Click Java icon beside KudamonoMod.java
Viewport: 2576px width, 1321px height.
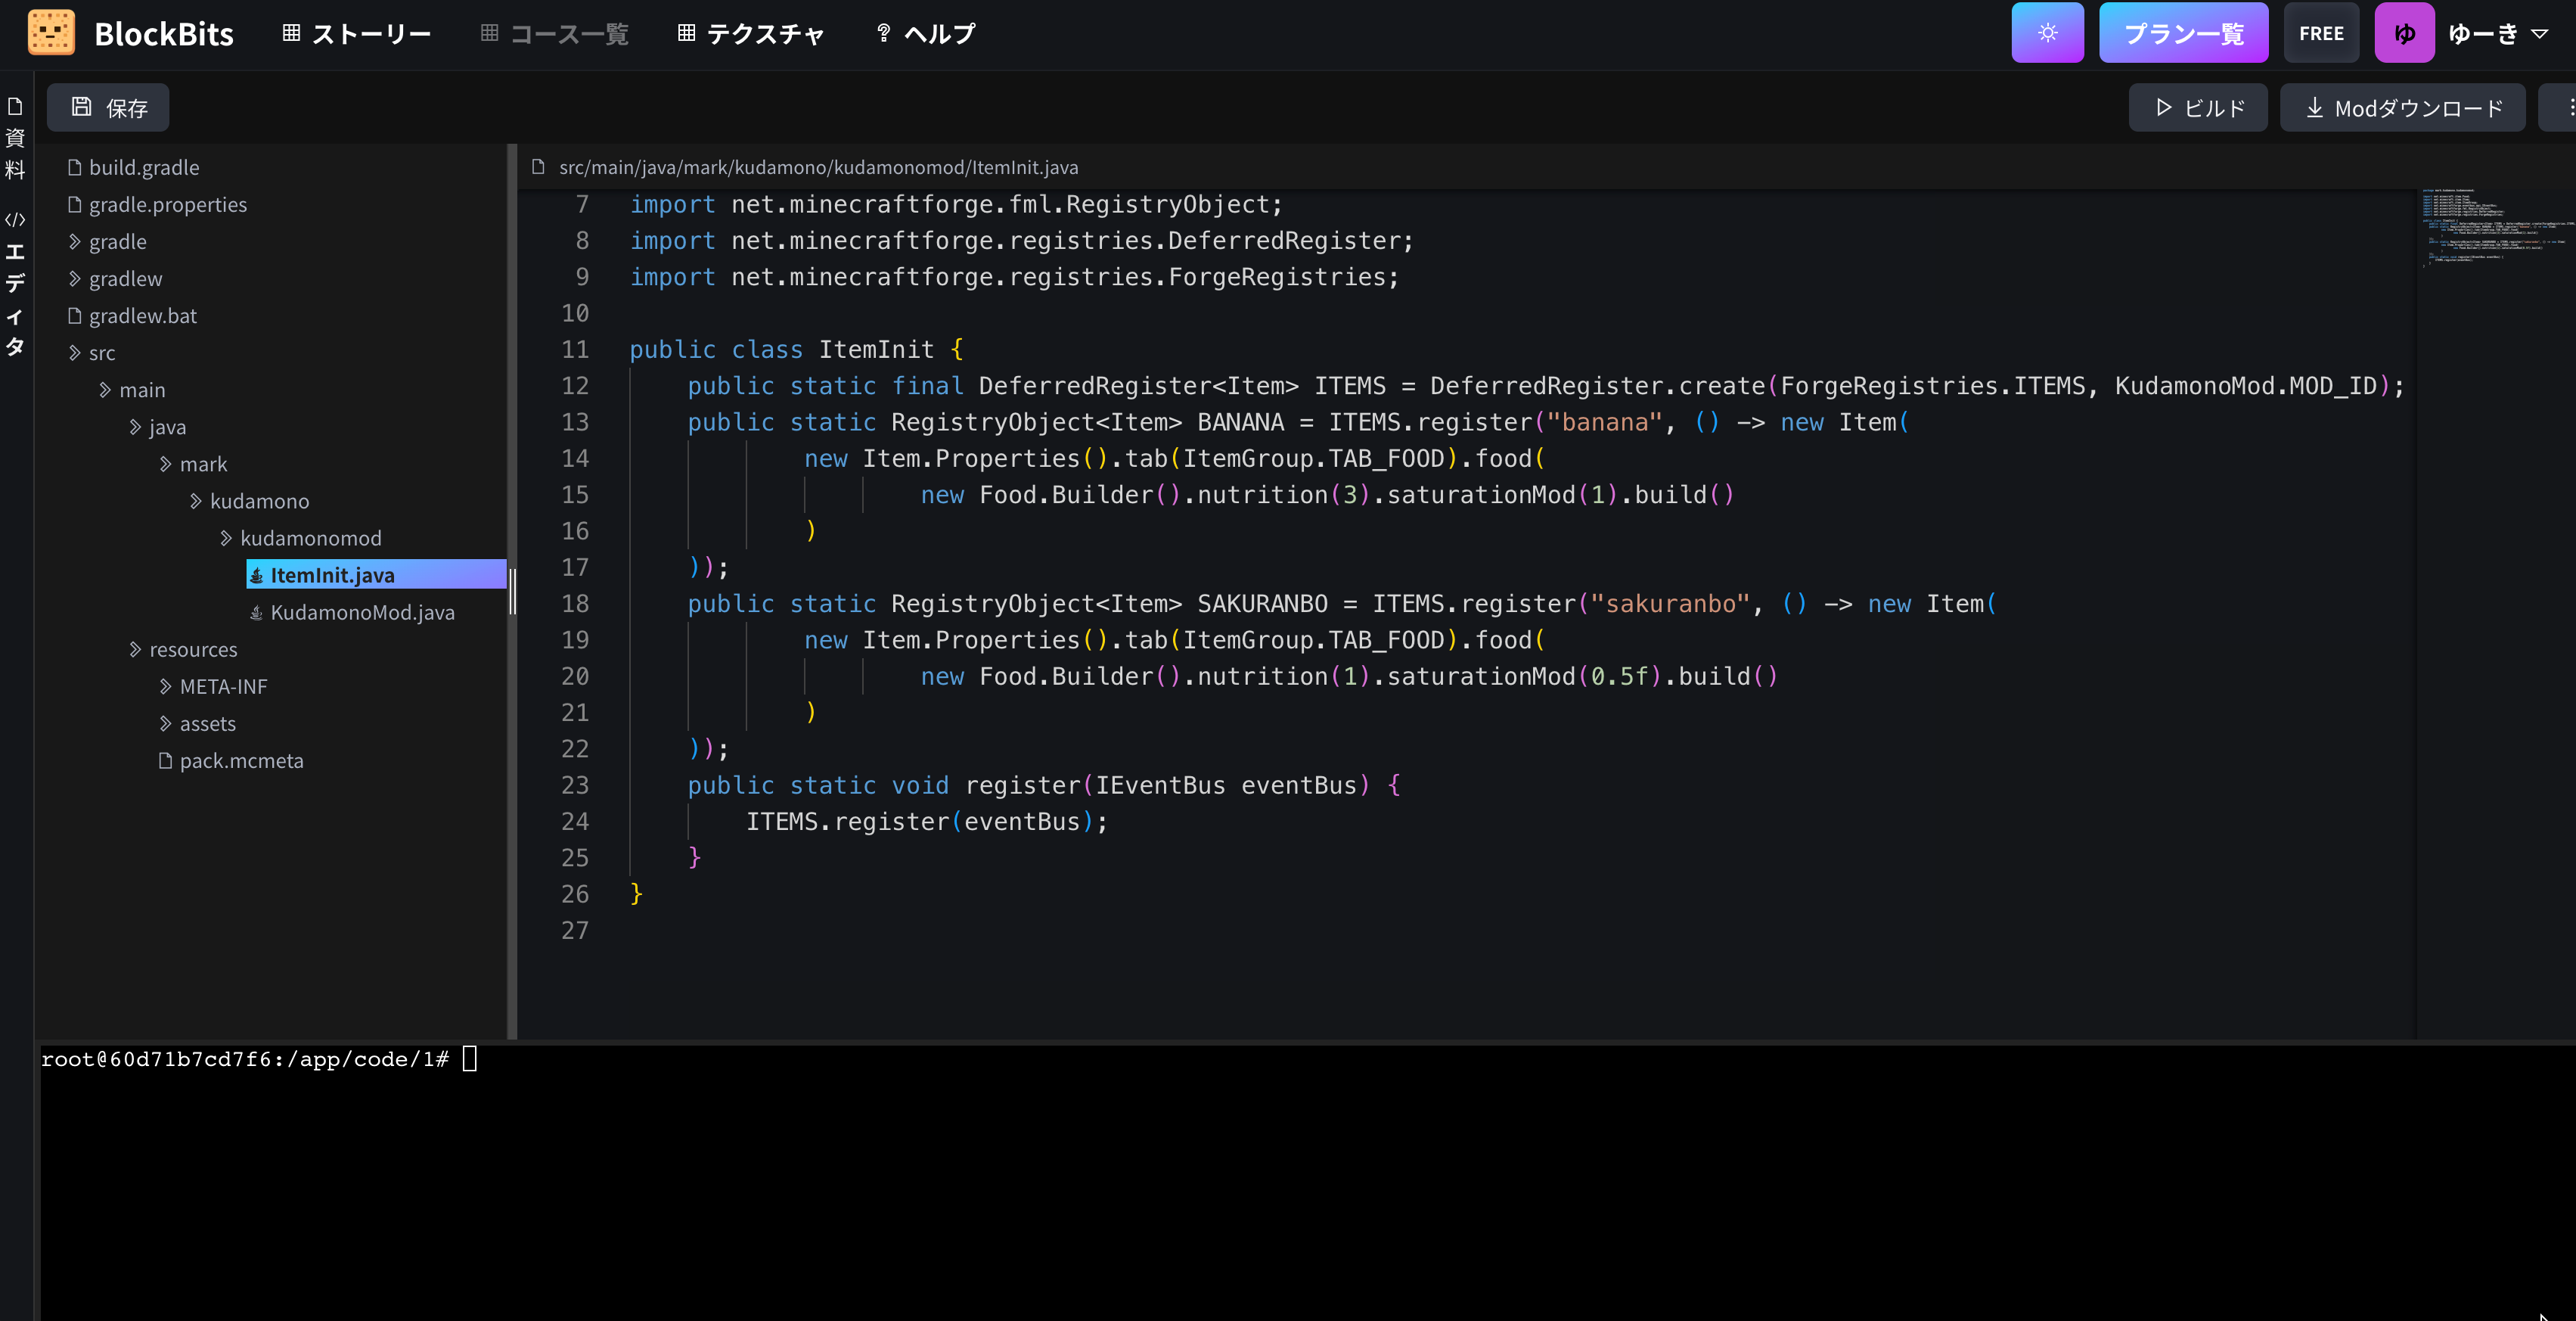tap(256, 612)
